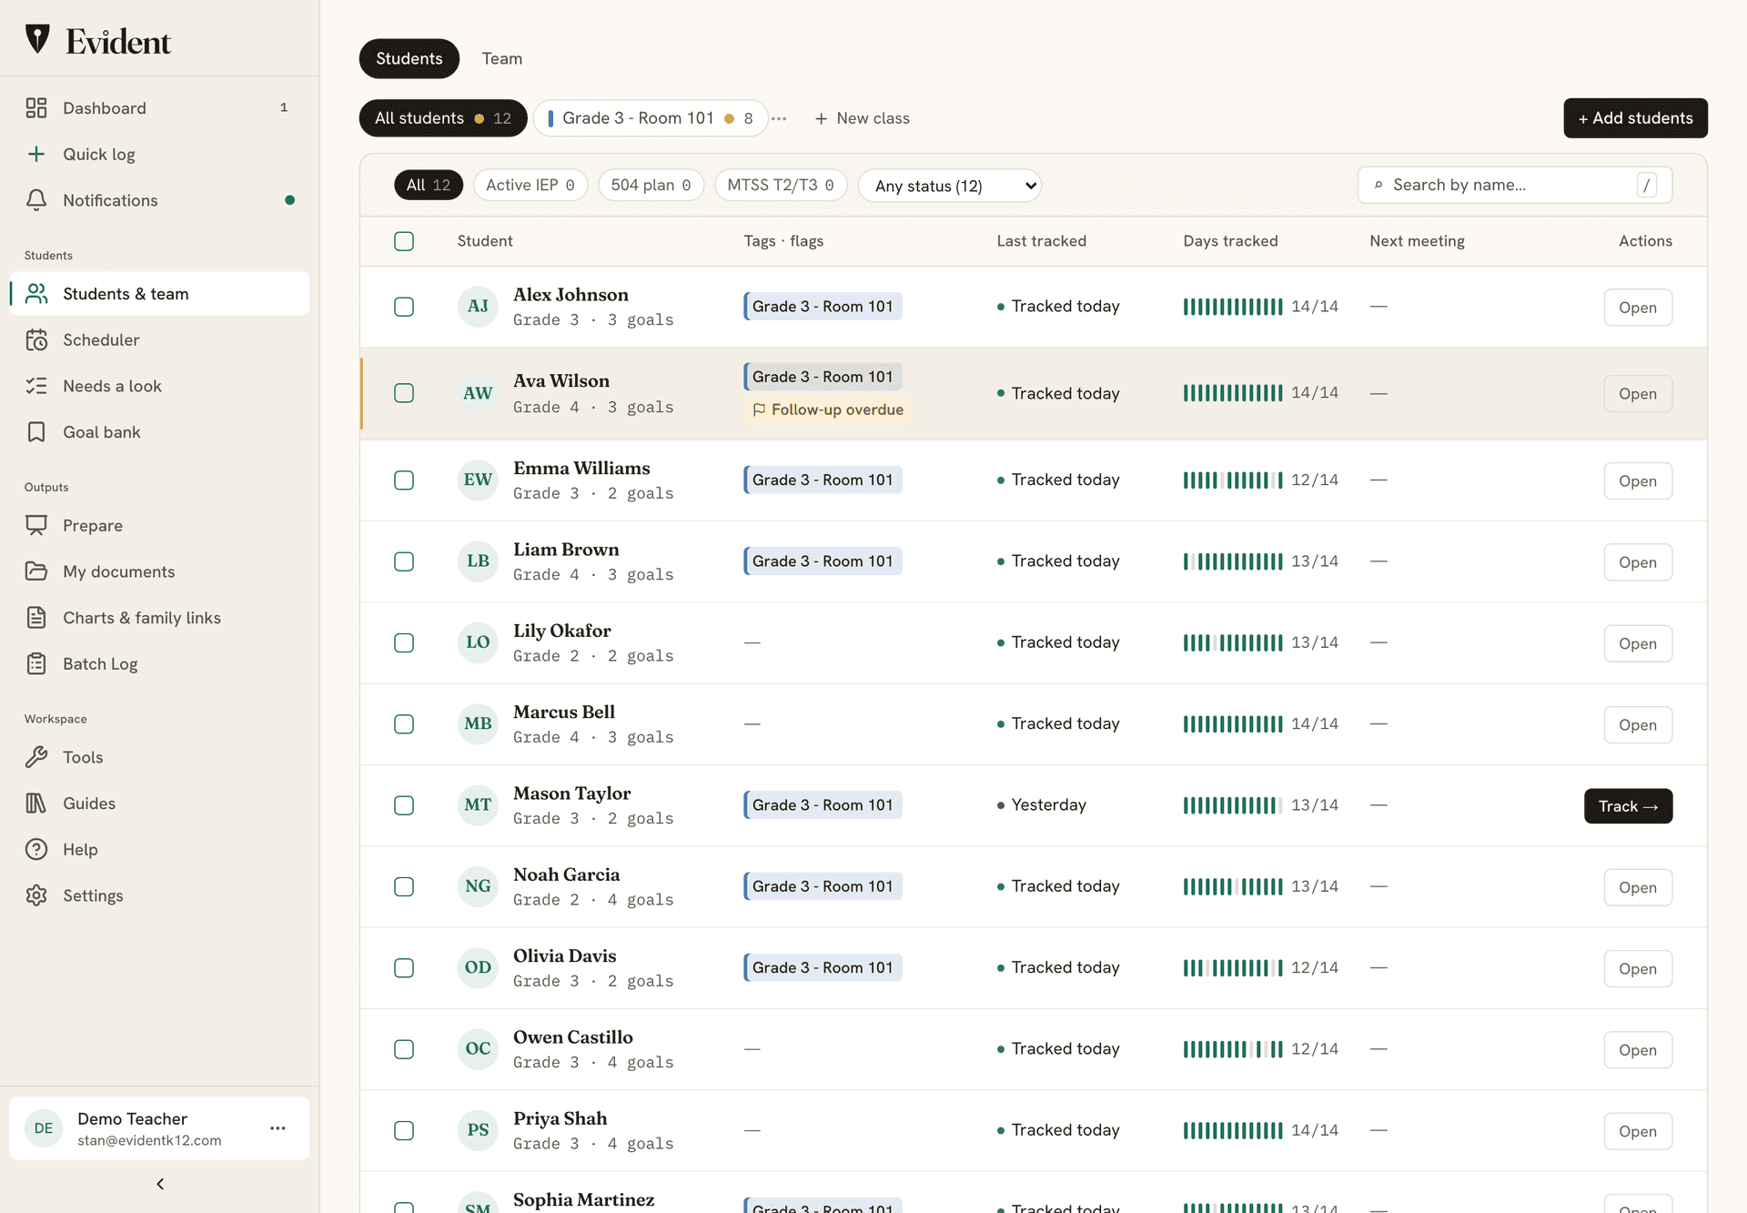Click the Prepare presentation icon
The image size is (1747, 1213).
tap(36, 525)
